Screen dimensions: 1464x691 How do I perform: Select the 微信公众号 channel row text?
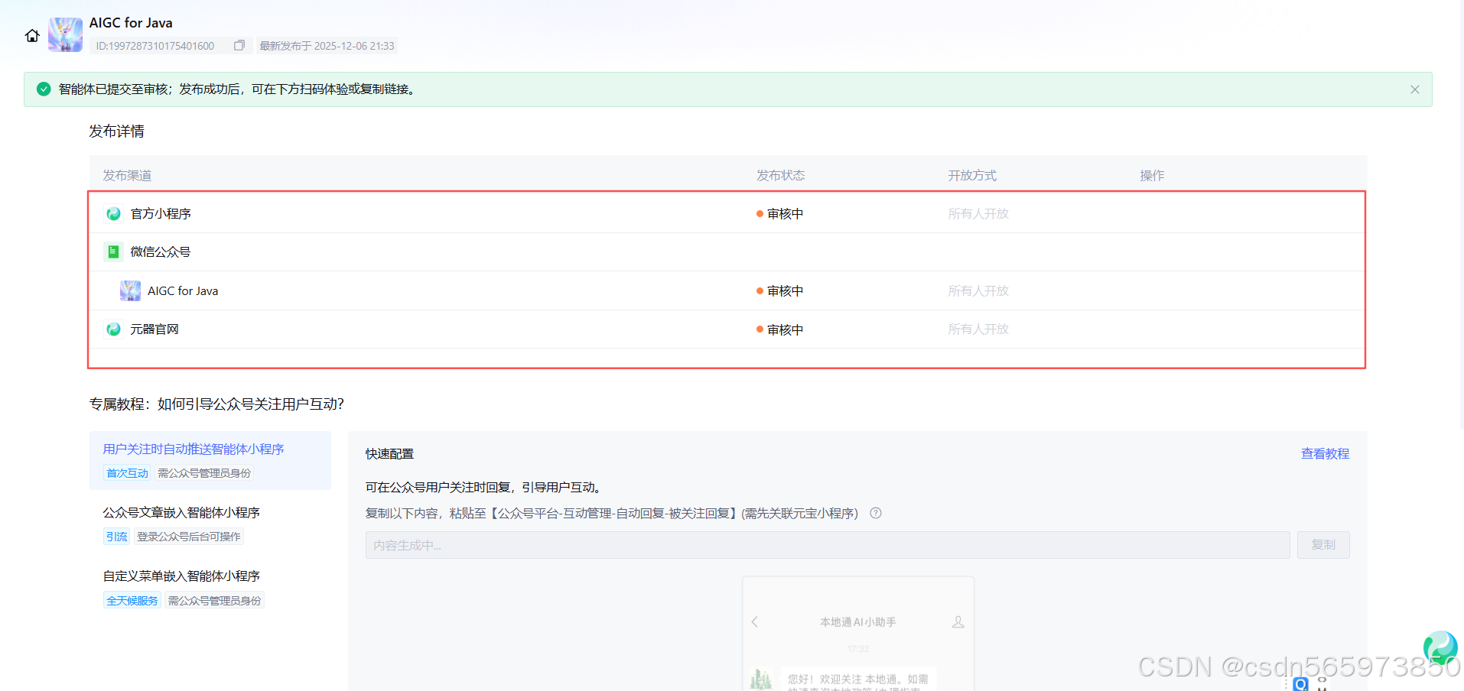[x=161, y=251]
